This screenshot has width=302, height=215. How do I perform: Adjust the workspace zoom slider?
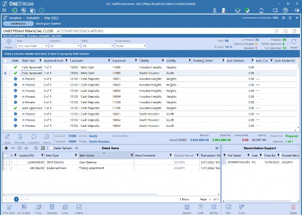(257, 18)
